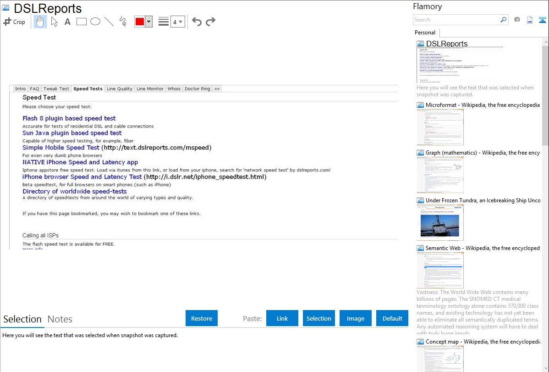The image size is (549, 372).
Task: Click the Paste Link button
Action: click(282, 318)
